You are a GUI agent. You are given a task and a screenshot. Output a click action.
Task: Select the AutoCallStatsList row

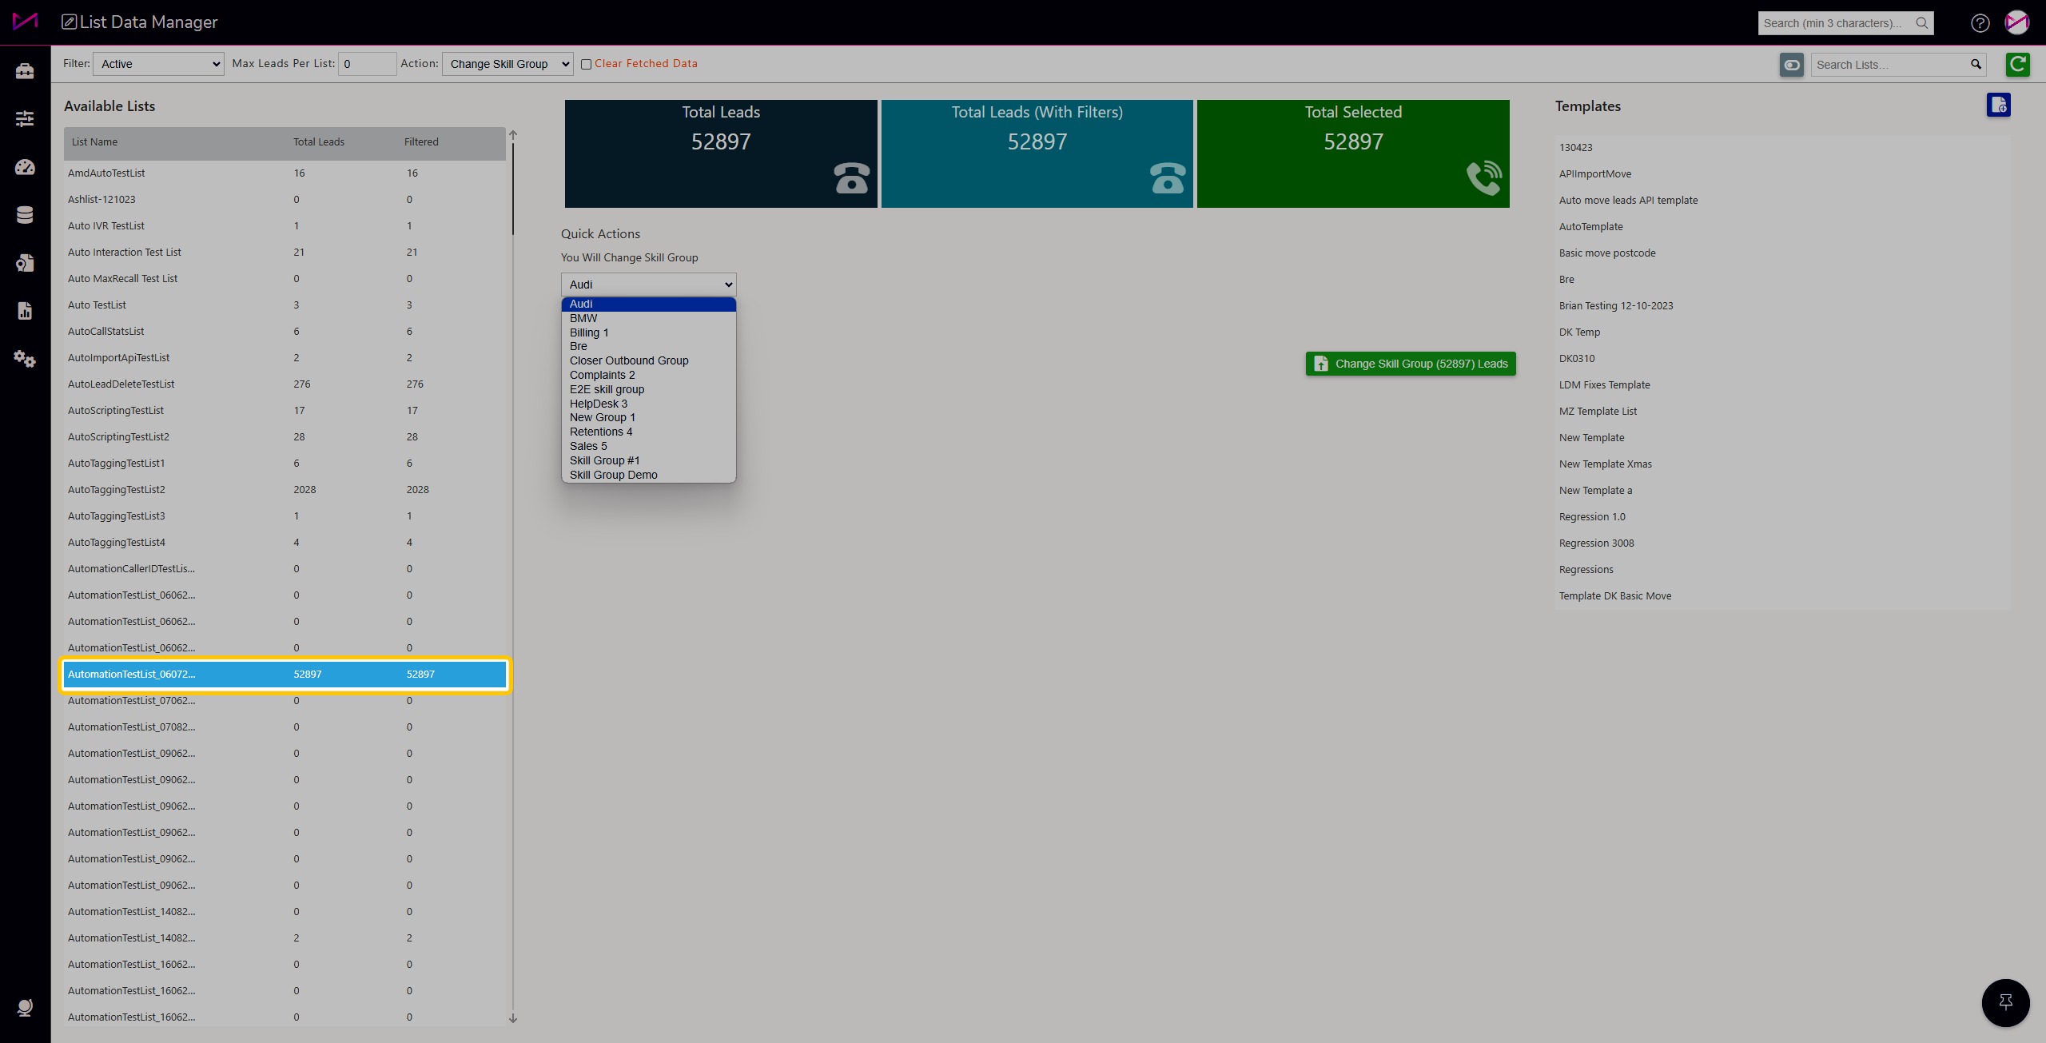coord(285,332)
